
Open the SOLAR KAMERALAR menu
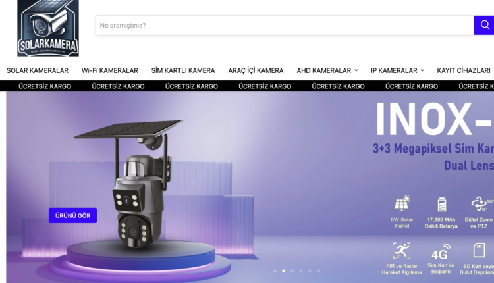(x=38, y=70)
